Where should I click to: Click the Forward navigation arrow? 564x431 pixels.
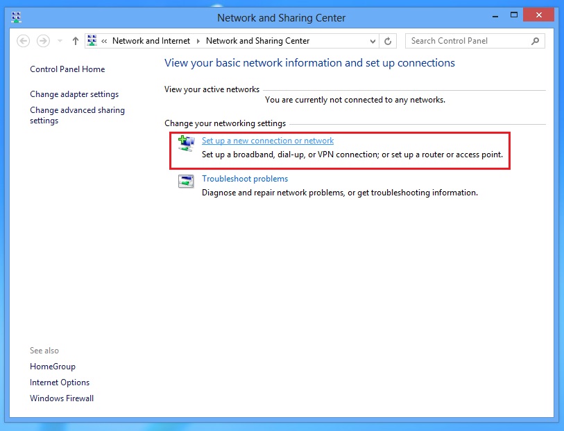[43, 41]
